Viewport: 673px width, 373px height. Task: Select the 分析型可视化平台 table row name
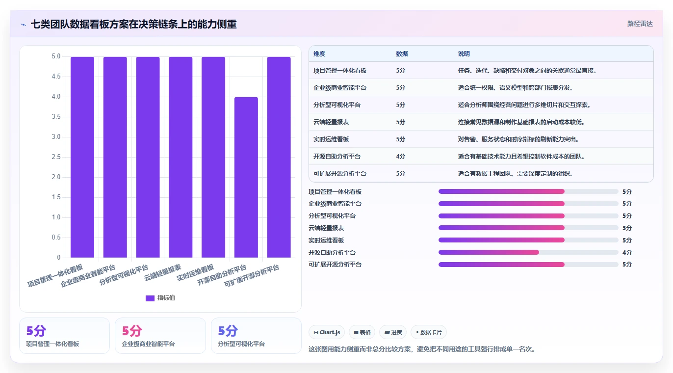click(x=337, y=105)
